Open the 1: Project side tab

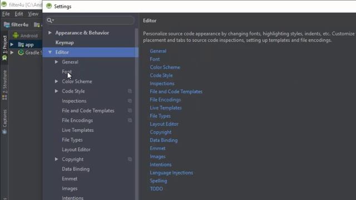click(4, 48)
